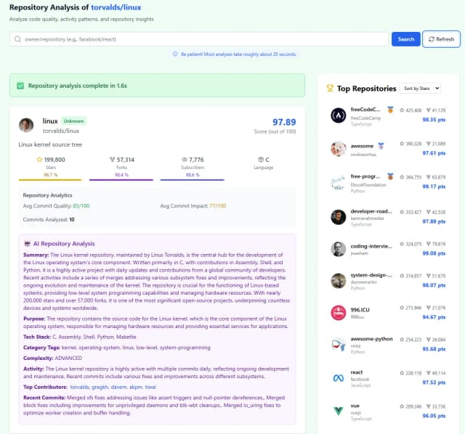Click the trophy icon beside Top Repositories

click(x=330, y=89)
